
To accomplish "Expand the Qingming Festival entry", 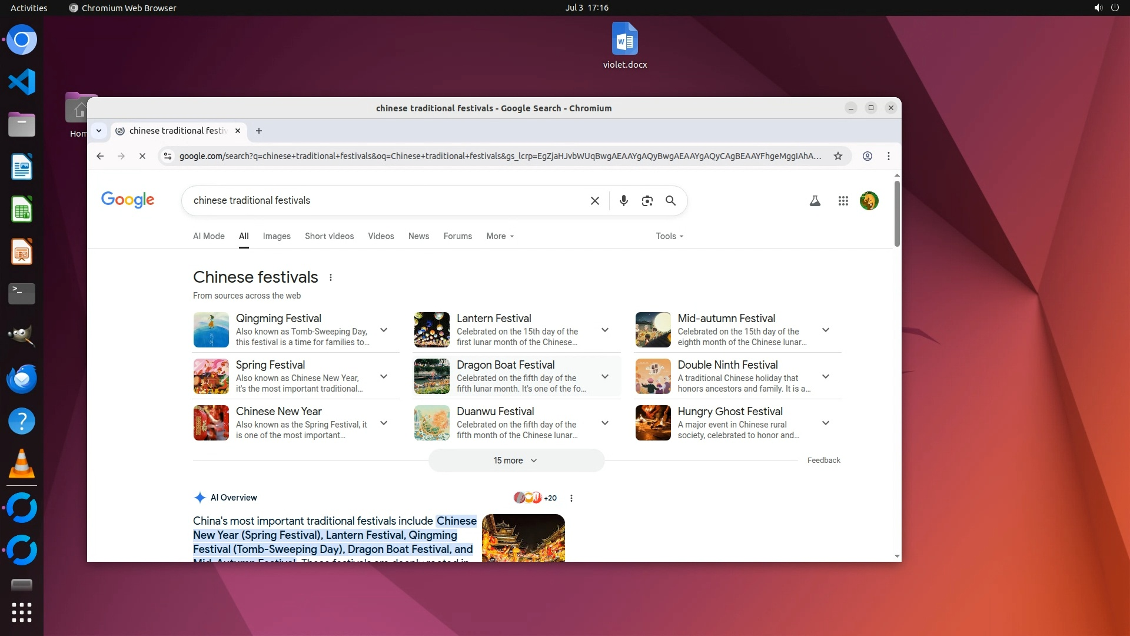I will [384, 330].
